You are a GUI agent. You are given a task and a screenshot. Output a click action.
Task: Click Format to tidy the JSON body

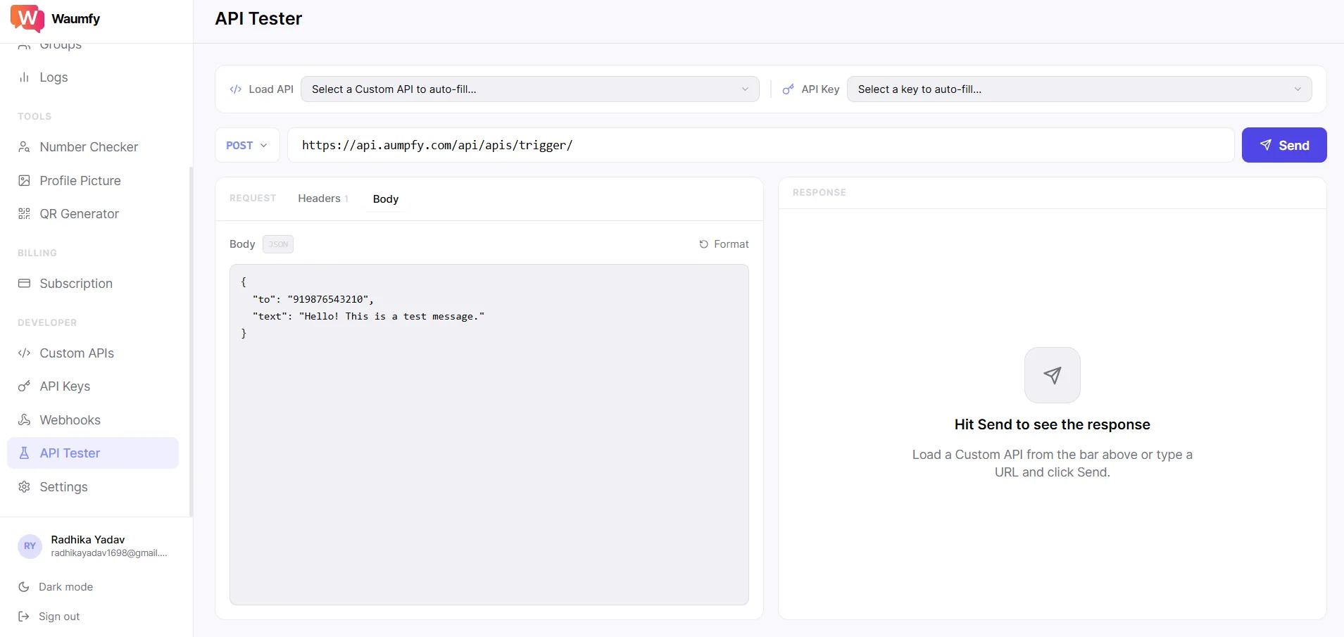(x=724, y=244)
